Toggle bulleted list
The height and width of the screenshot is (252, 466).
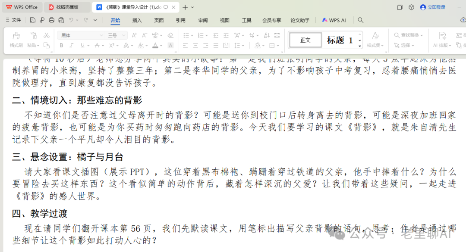[x=186, y=35]
